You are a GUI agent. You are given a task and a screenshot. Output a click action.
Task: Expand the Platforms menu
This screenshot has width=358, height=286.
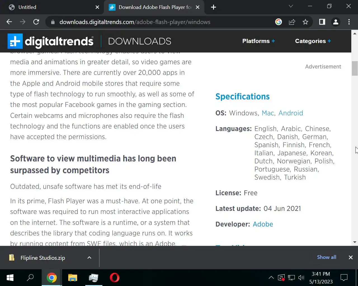tap(258, 41)
